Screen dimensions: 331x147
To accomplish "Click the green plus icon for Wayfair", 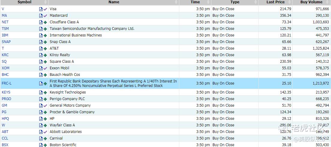I will coord(45,125).
